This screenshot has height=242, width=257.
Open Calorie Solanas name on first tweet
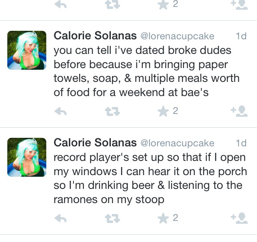point(95,36)
